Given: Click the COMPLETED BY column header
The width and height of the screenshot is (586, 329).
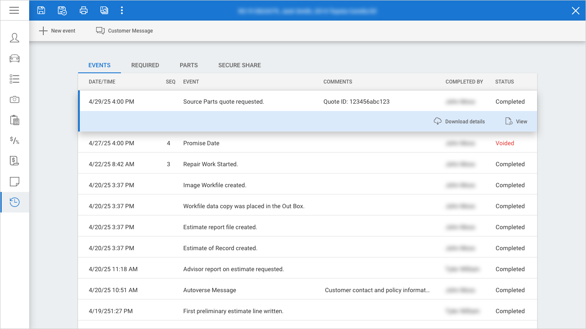Looking at the screenshot, I should [464, 82].
